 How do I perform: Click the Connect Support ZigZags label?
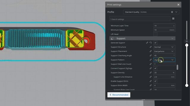tap(121, 68)
